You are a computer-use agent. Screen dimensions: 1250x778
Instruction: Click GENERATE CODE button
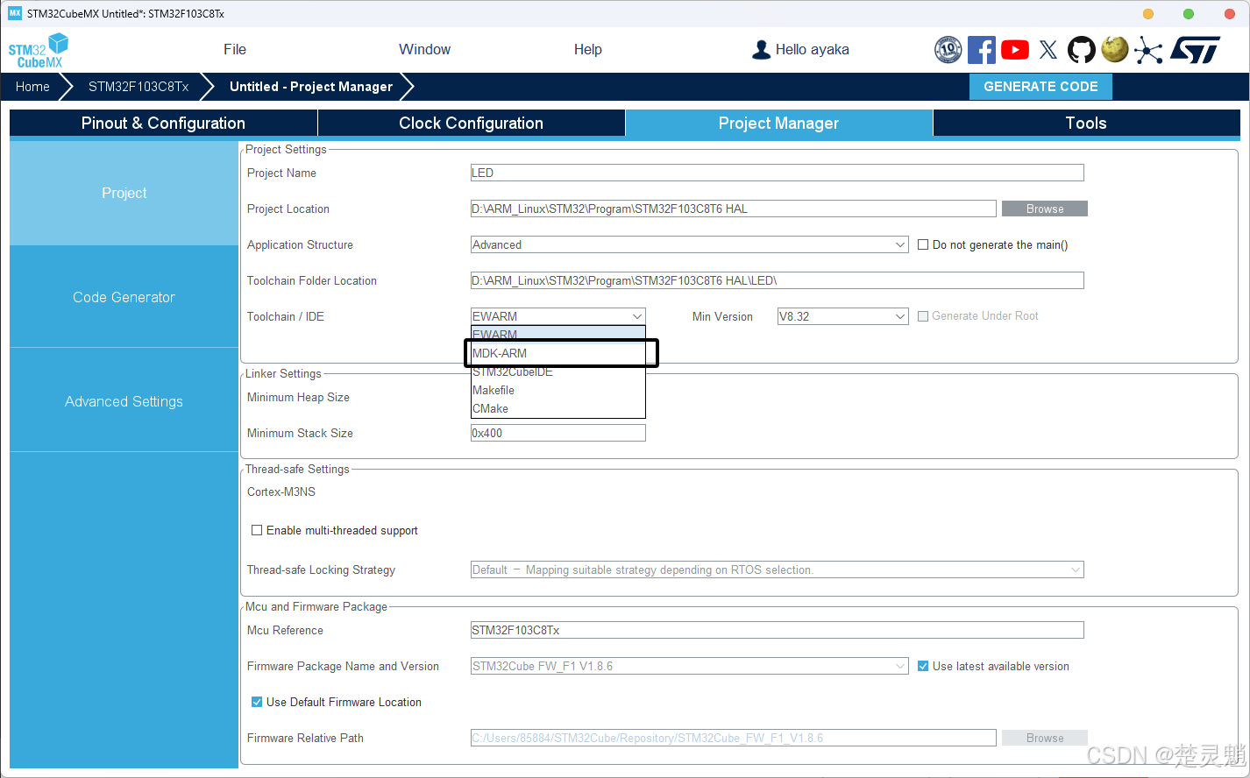point(1040,87)
